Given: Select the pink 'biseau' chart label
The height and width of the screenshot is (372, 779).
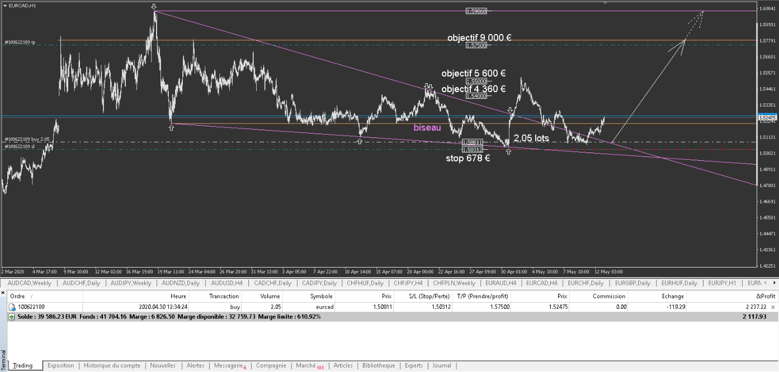Looking at the screenshot, I should pyautogui.click(x=427, y=127).
